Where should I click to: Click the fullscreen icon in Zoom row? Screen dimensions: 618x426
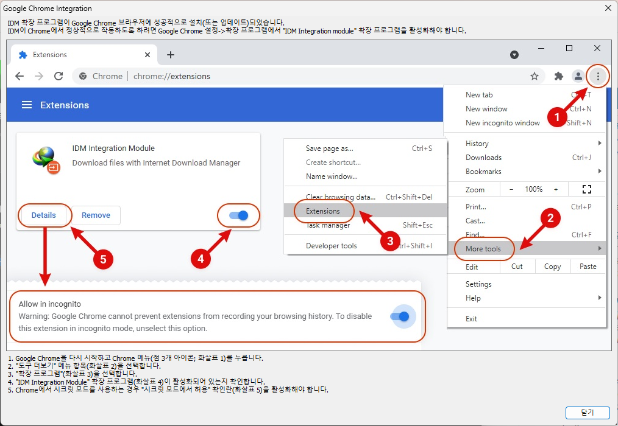[586, 189]
